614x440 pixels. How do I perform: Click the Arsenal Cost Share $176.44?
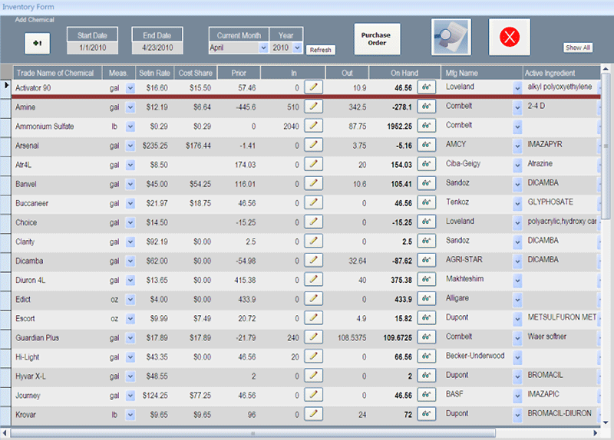tap(198, 146)
